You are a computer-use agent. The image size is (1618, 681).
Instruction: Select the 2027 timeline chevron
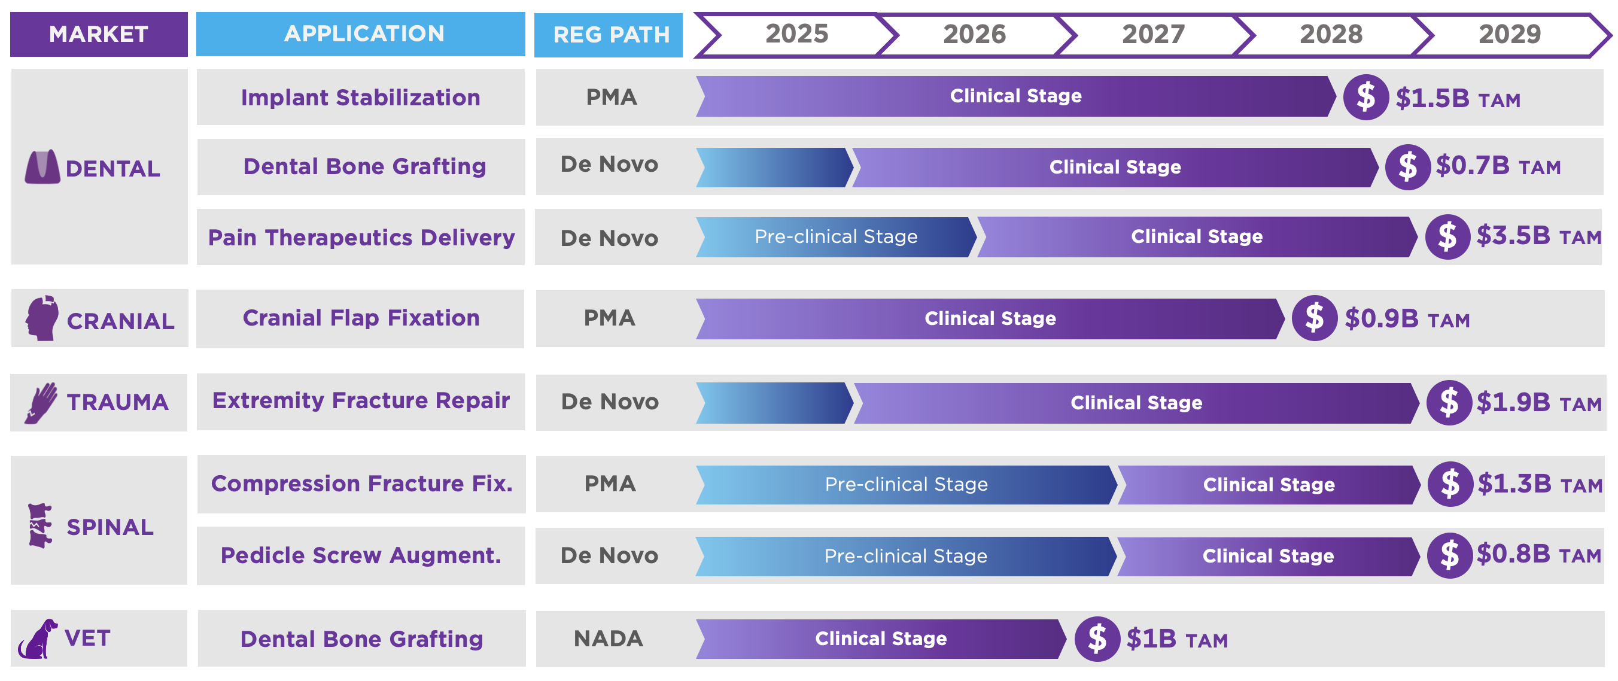tap(1152, 34)
